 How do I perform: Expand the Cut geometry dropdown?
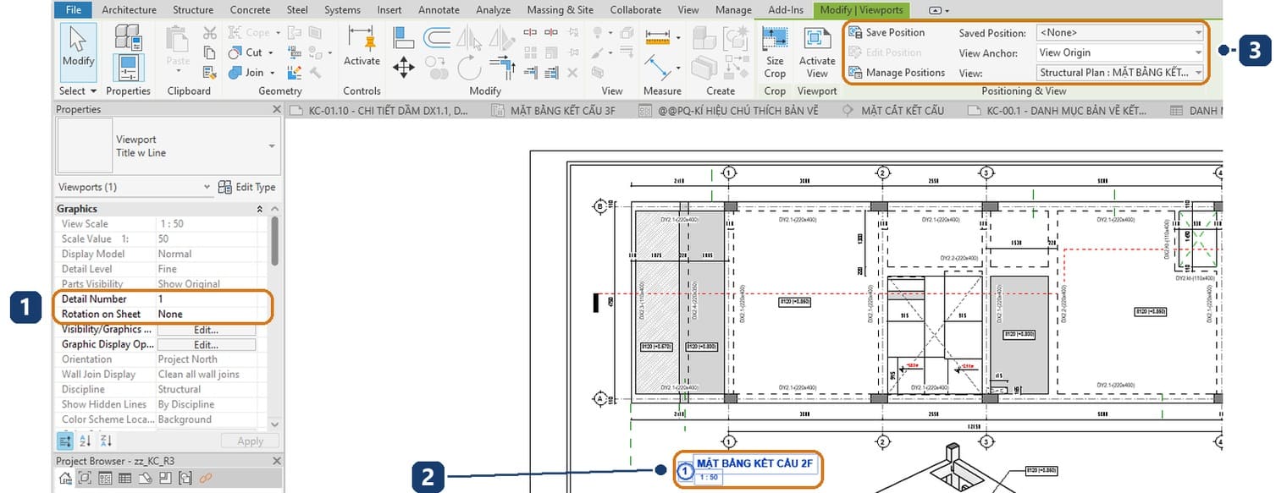coord(271,52)
